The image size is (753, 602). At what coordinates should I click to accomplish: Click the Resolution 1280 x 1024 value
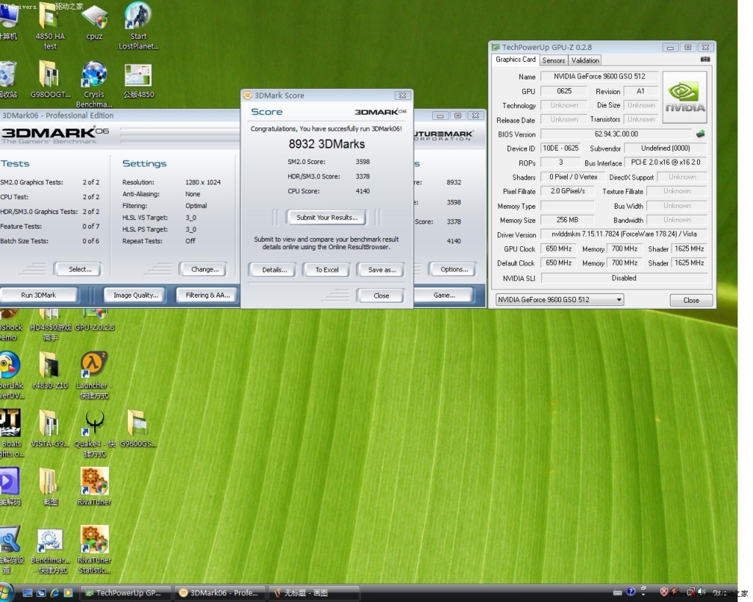(x=203, y=182)
